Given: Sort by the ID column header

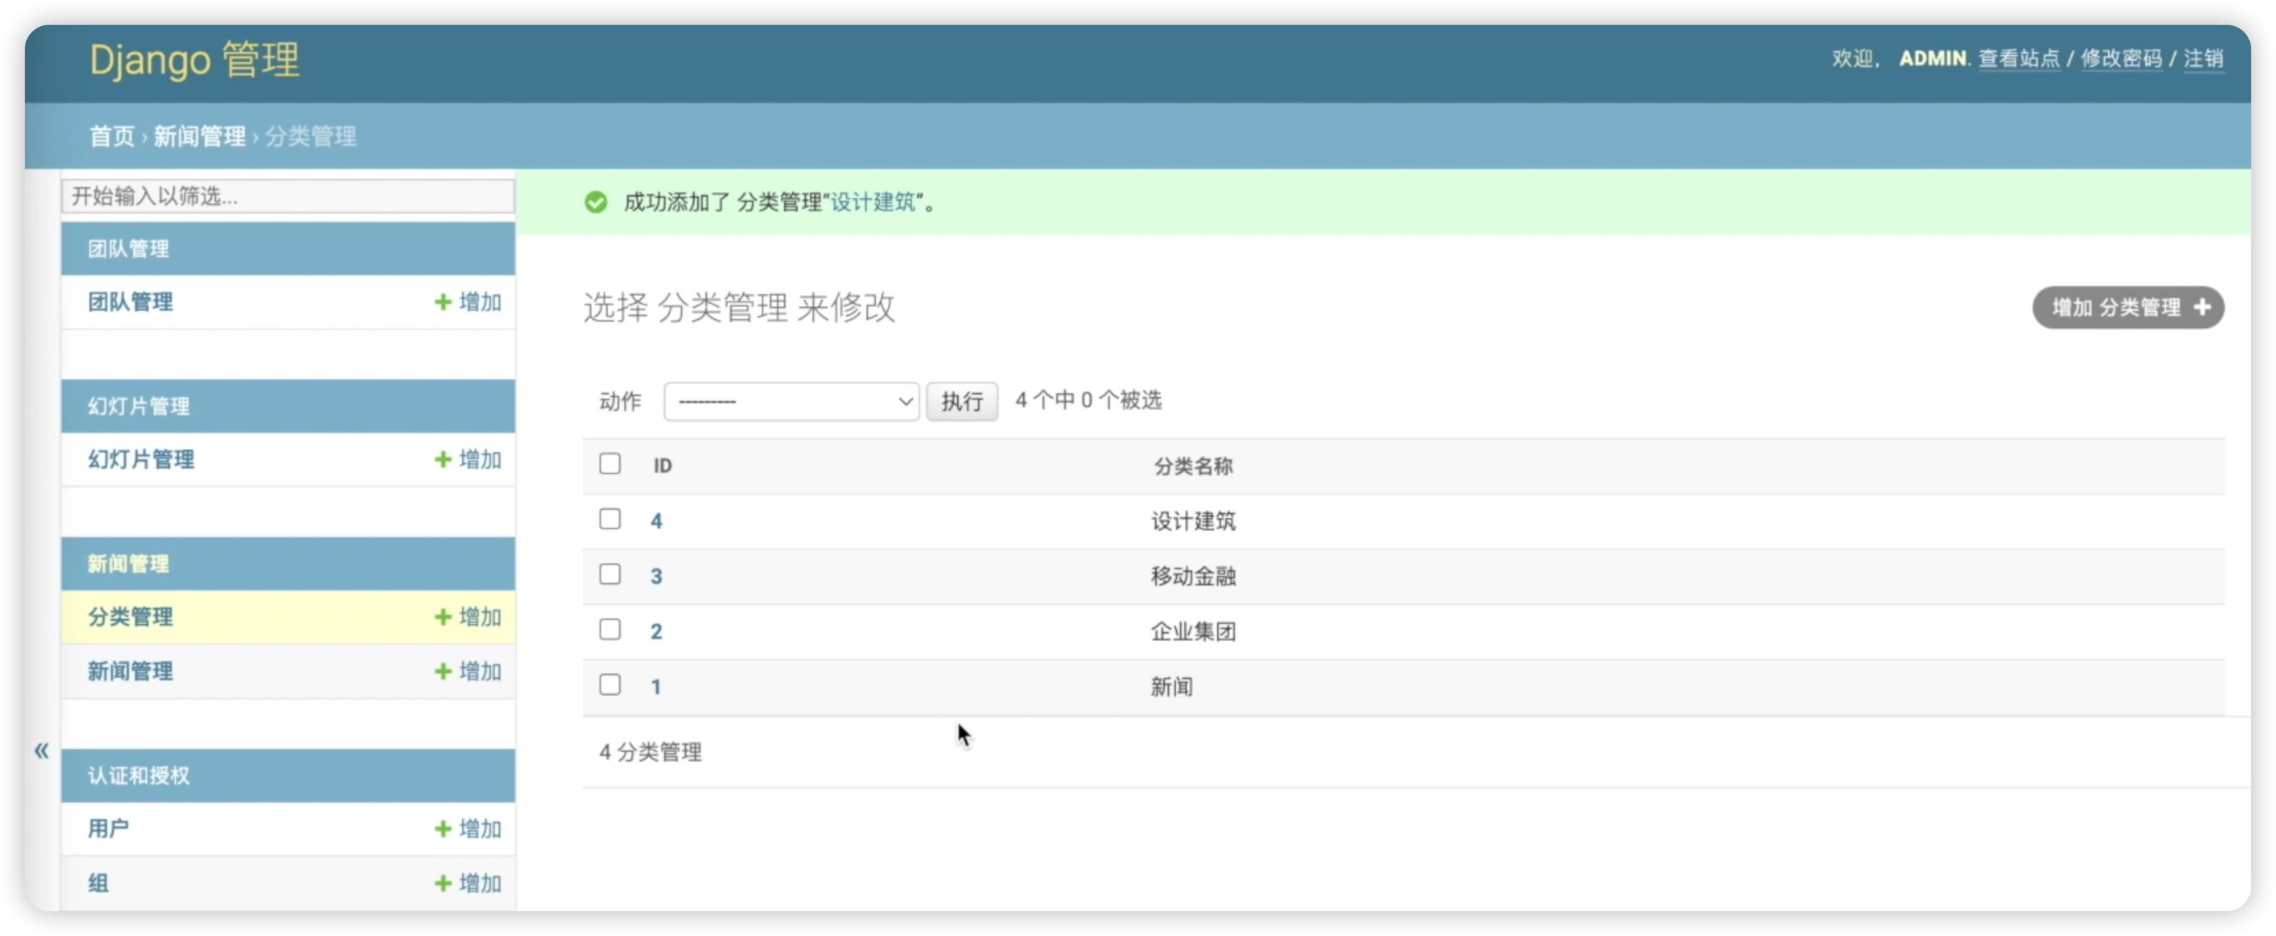Looking at the screenshot, I should [663, 465].
